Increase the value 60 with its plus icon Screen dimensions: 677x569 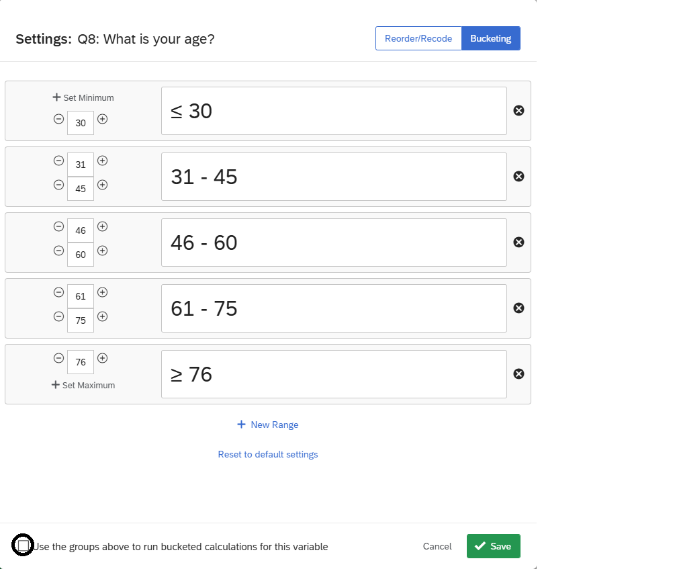pos(102,251)
